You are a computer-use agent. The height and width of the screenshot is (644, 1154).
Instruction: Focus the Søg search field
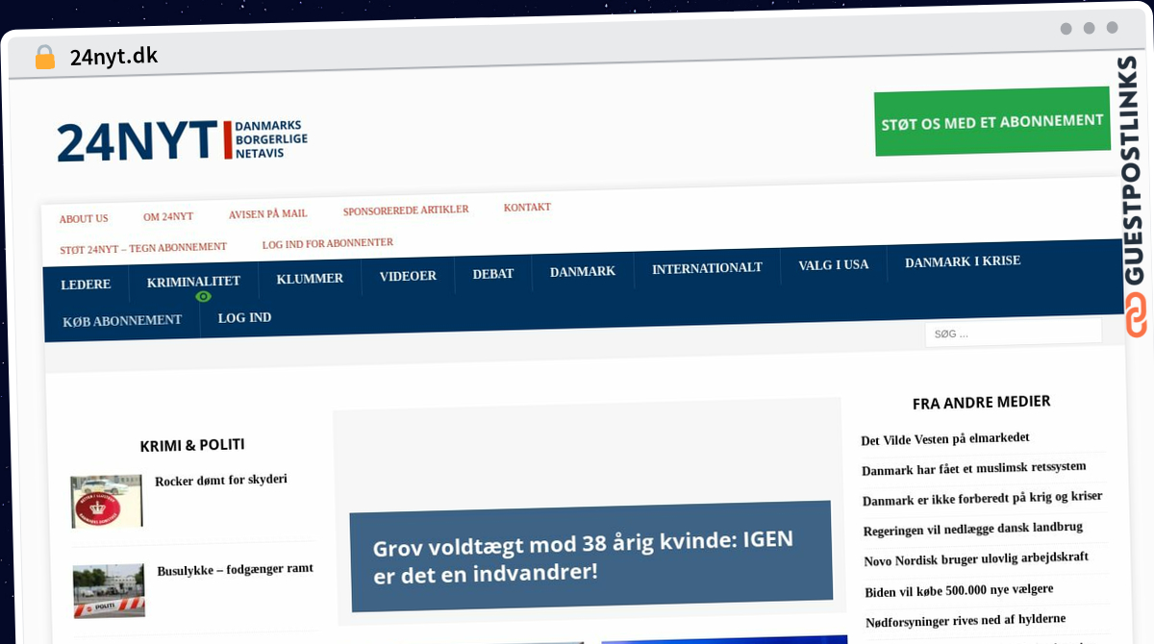coord(1013,333)
